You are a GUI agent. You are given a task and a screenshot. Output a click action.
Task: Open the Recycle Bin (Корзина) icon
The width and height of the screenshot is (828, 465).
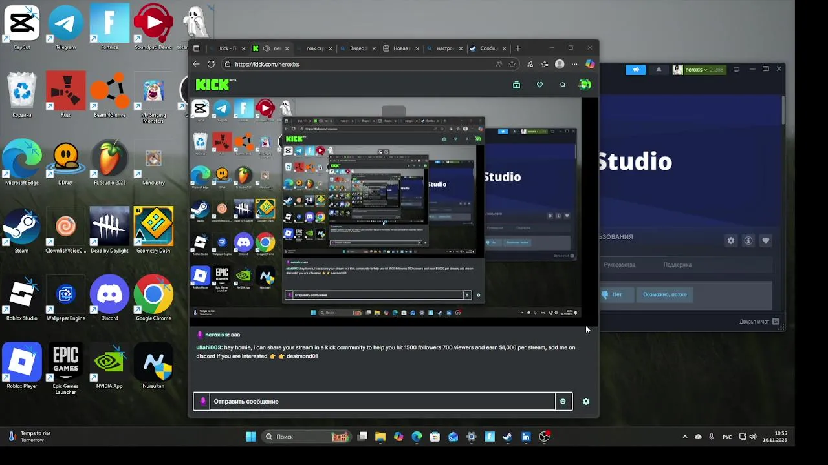(22, 96)
